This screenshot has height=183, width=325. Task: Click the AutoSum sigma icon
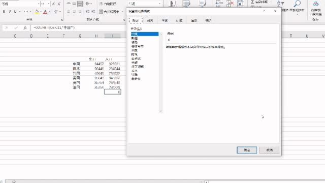[x=252, y=2]
